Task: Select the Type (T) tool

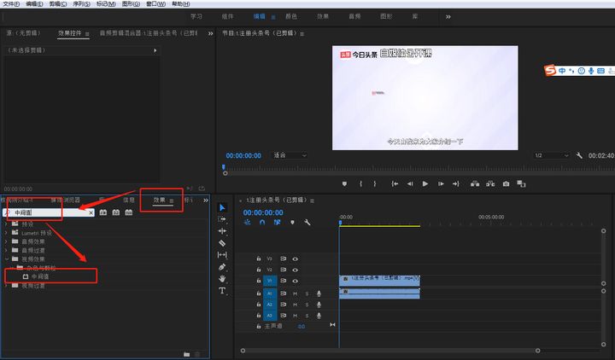Action: tap(222, 291)
